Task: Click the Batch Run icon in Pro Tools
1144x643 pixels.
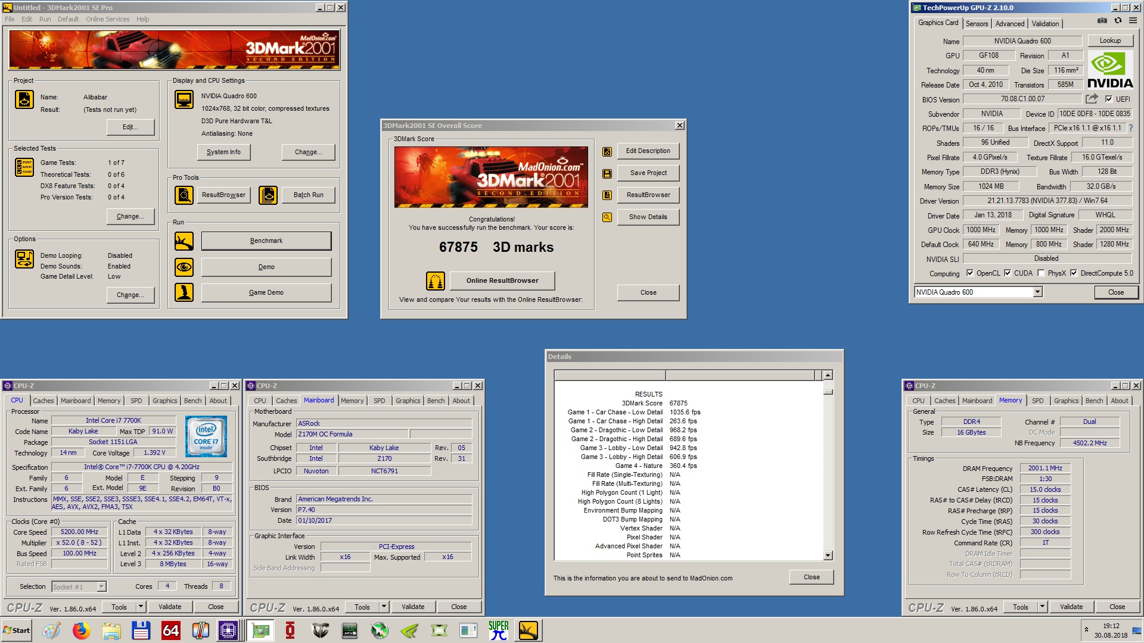Action: (x=268, y=195)
